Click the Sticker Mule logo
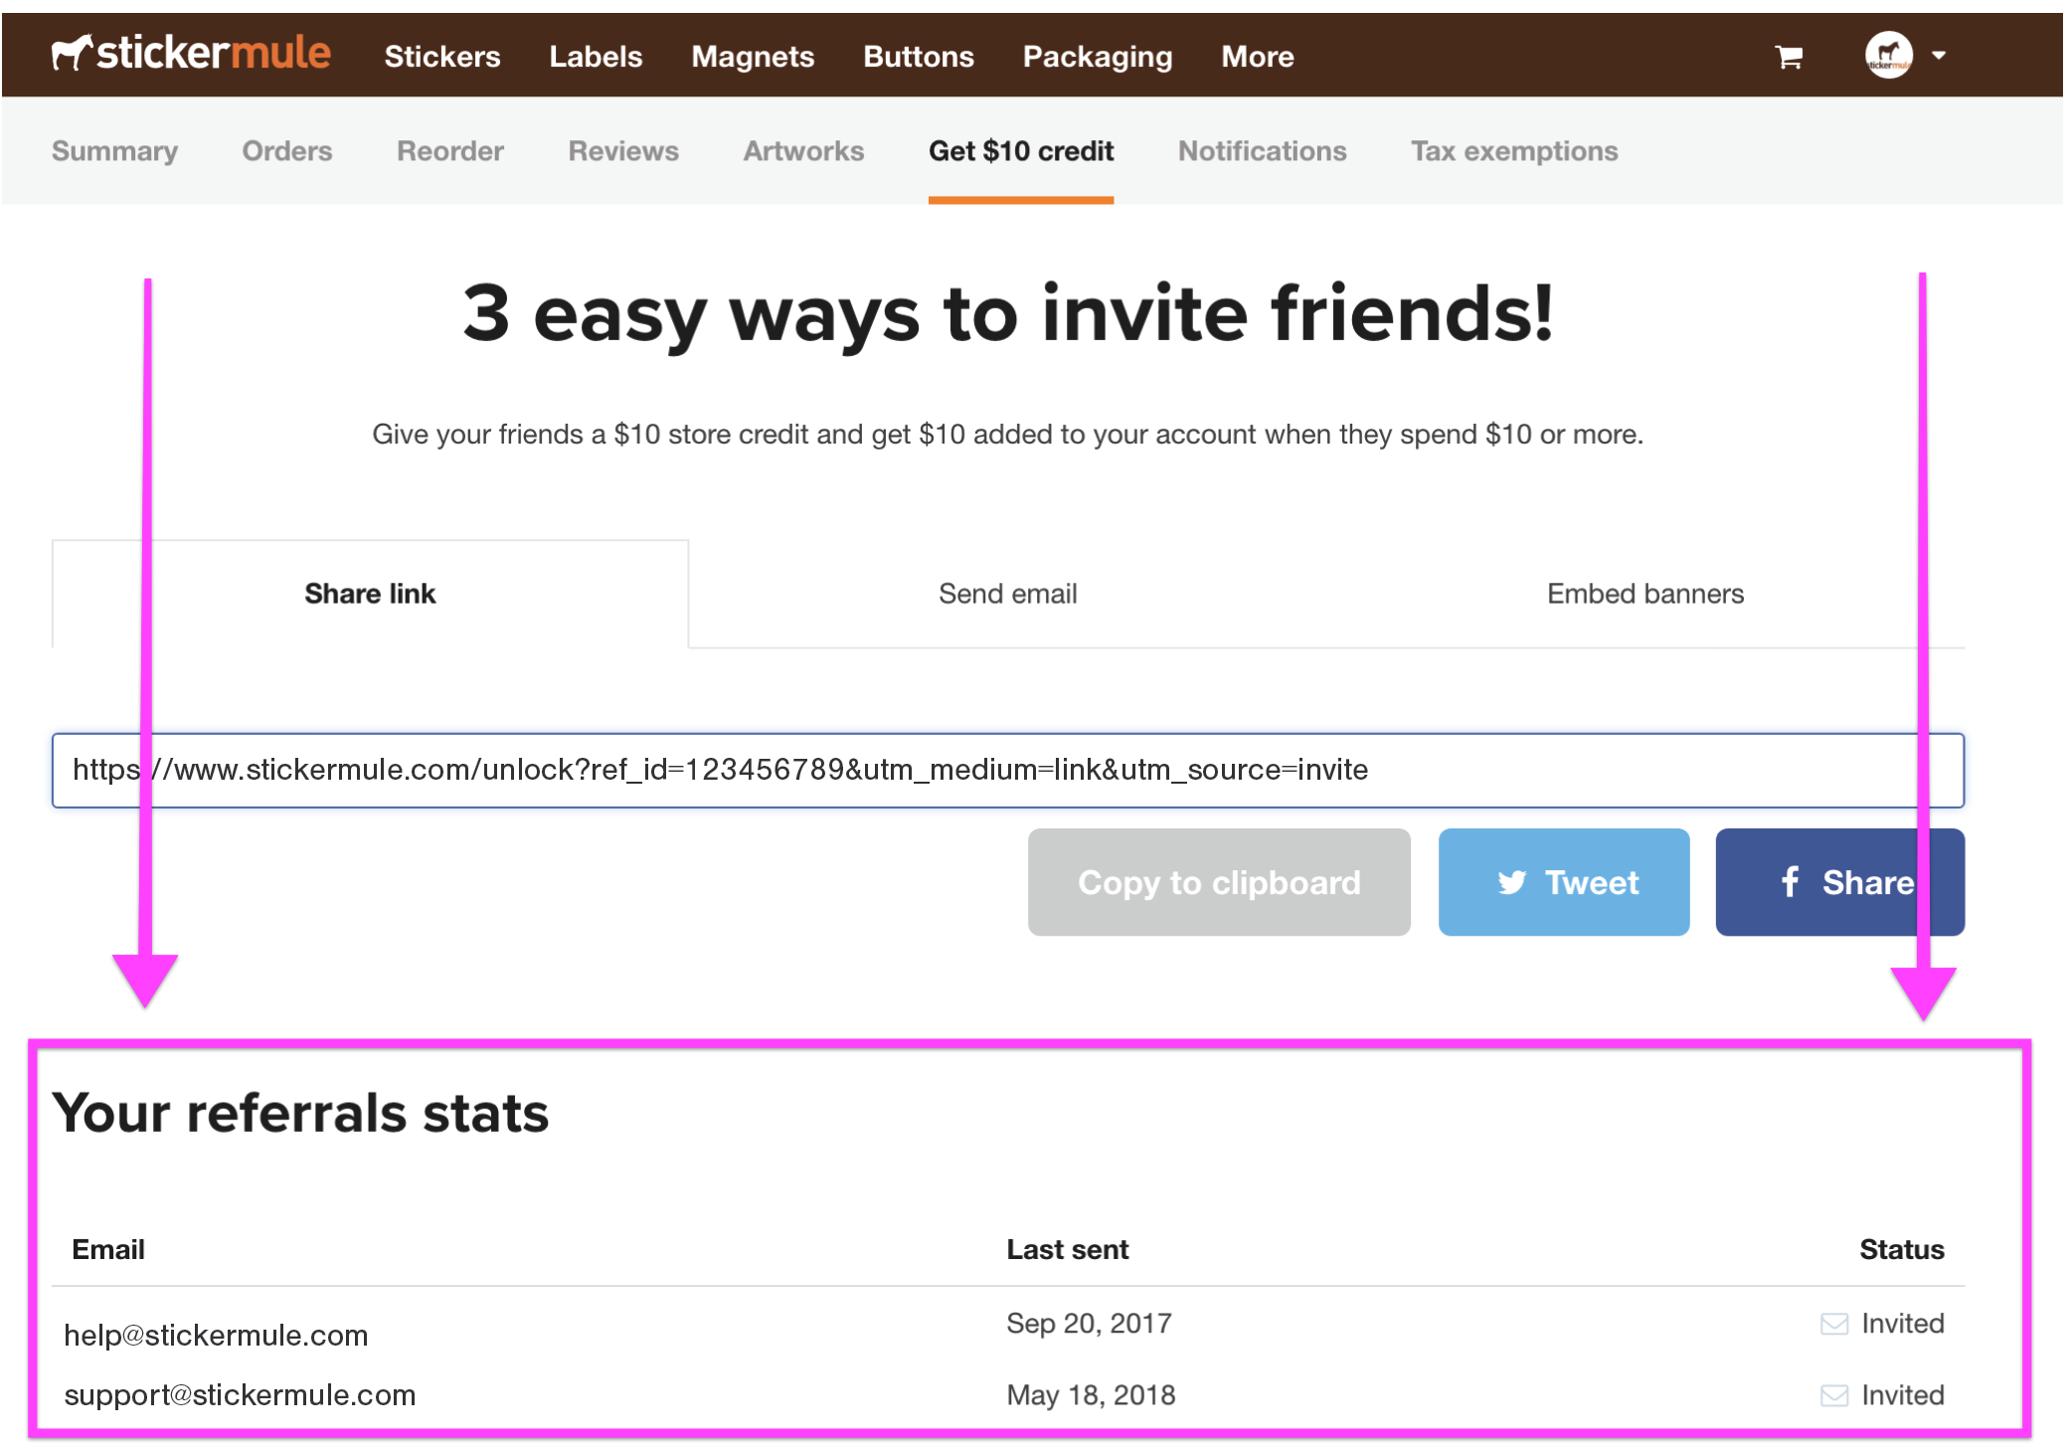2070x1448 pixels. pos(191,53)
